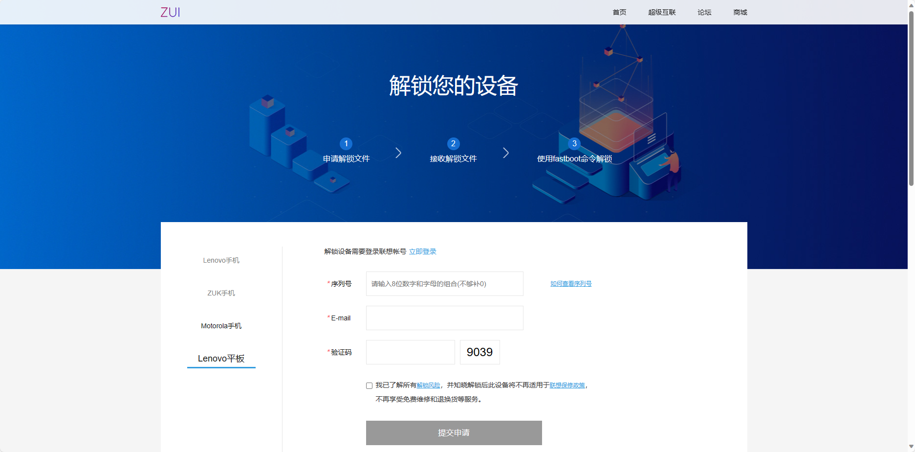Refresh the 9039 captcha image
The width and height of the screenshot is (915, 452).
point(480,352)
